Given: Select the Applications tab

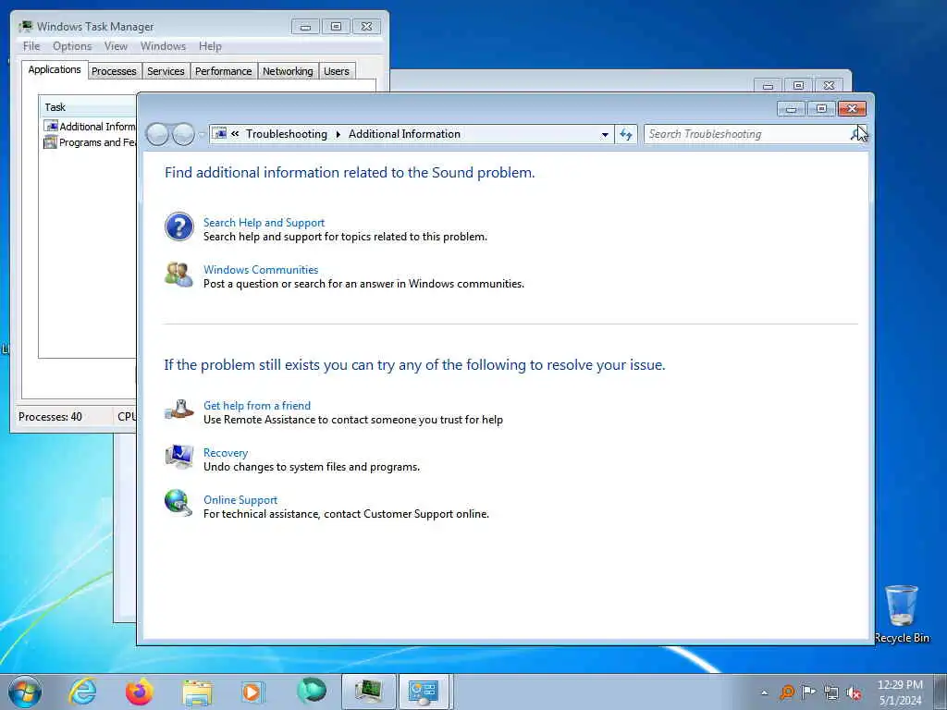Looking at the screenshot, I should click(55, 69).
